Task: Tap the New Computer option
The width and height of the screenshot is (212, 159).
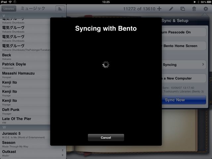Action: [184, 78]
